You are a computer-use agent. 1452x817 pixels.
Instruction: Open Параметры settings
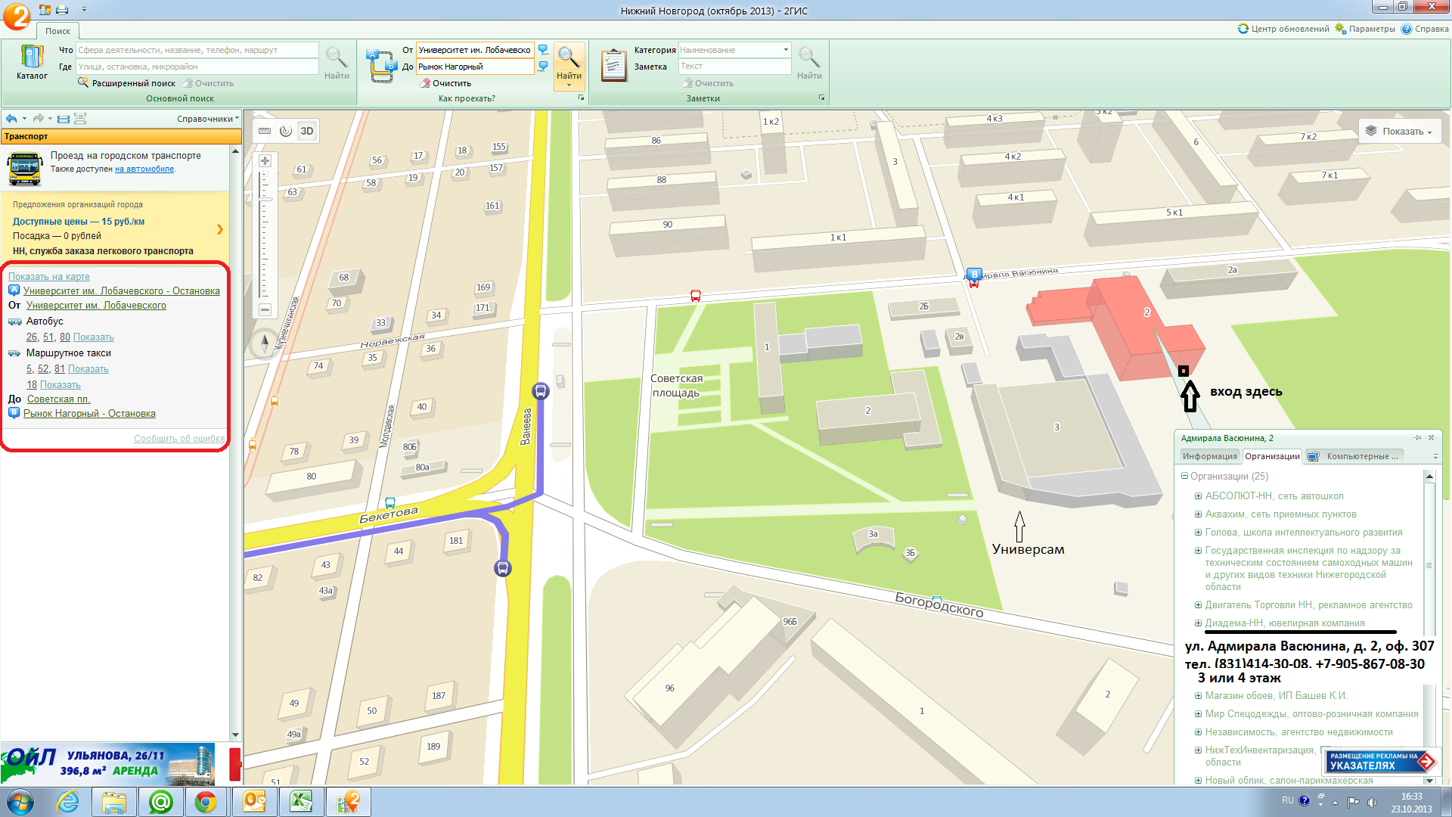[x=1365, y=29]
